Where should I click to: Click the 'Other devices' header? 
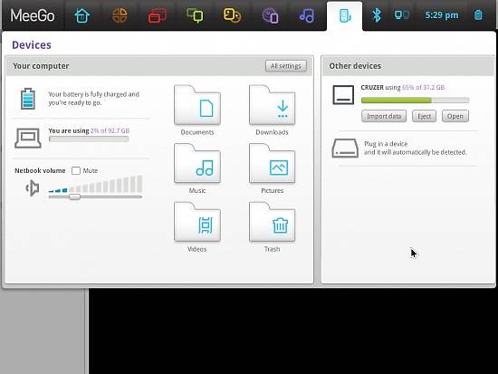(x=355, y=66)
